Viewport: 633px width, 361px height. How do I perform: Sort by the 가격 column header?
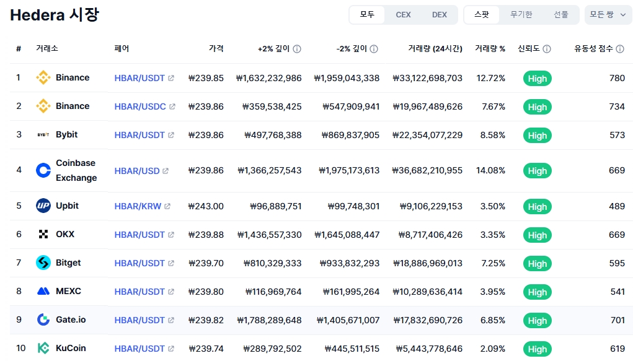216,48
